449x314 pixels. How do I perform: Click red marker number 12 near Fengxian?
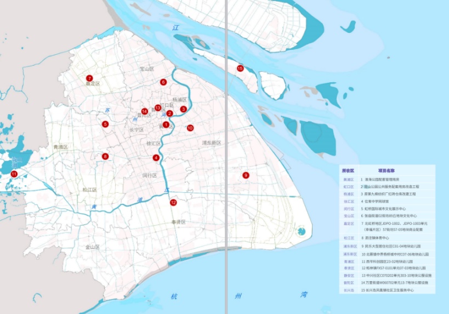[173, 202]
